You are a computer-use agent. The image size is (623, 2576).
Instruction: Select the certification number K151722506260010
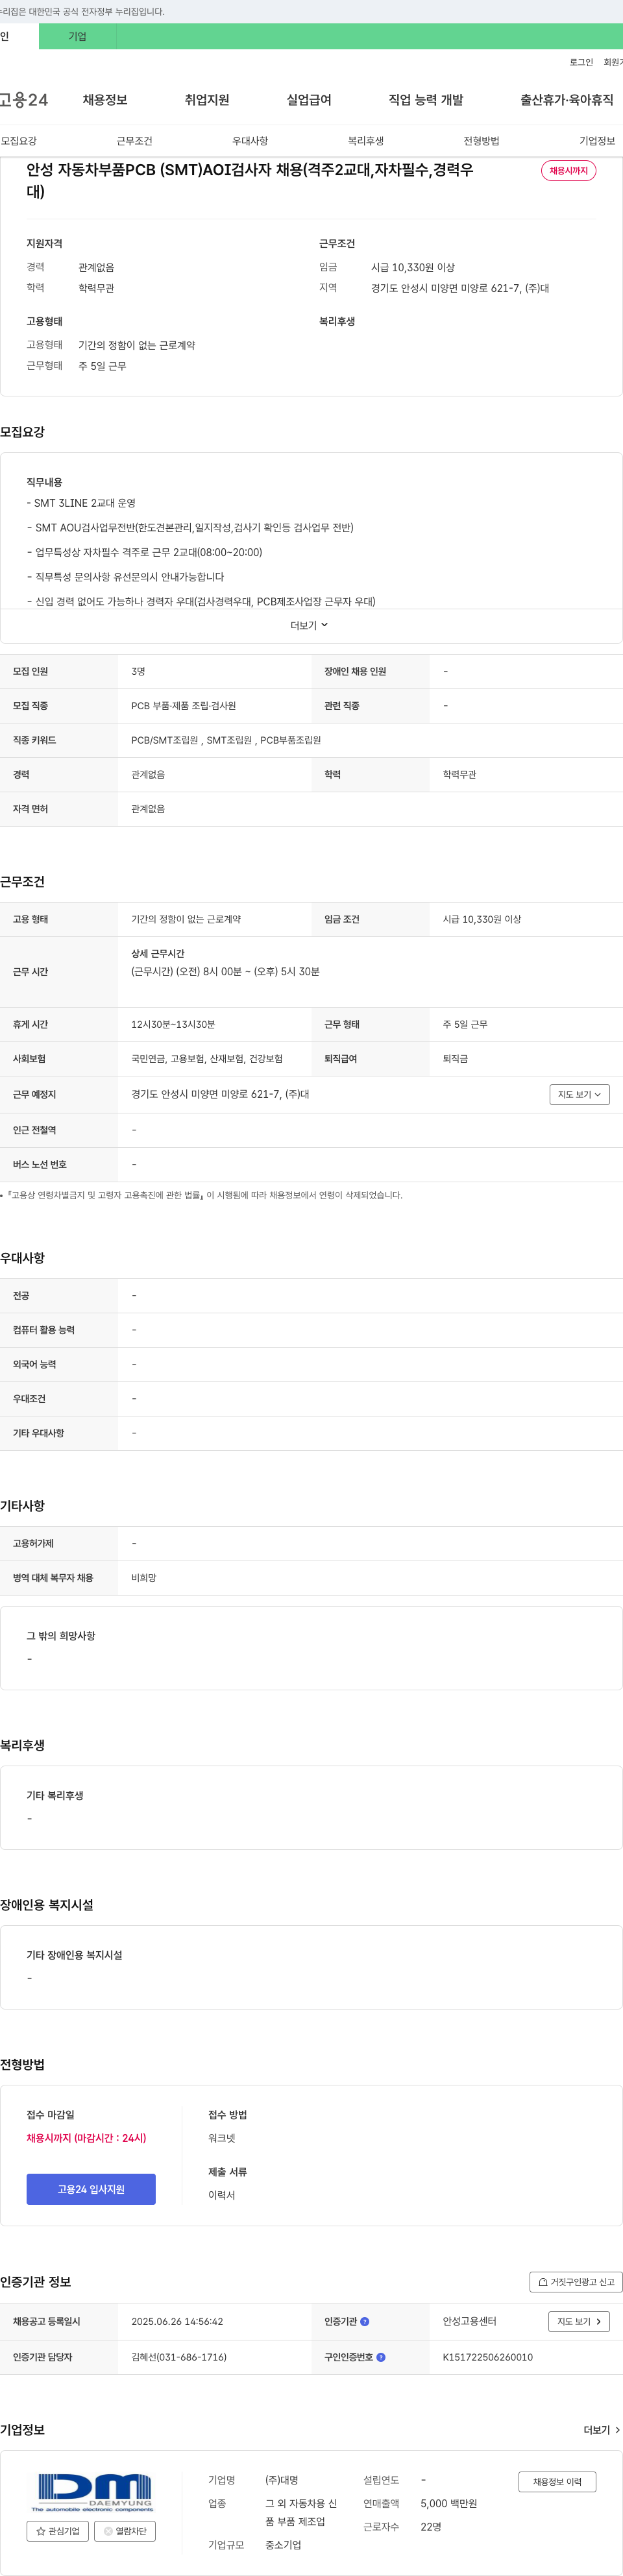coord(488,2357)
